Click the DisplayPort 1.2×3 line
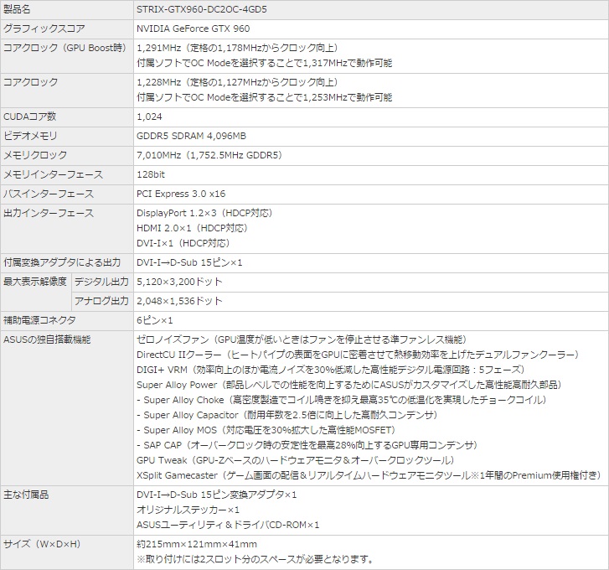Screen dimensions: 609x570 click(204, 213)
